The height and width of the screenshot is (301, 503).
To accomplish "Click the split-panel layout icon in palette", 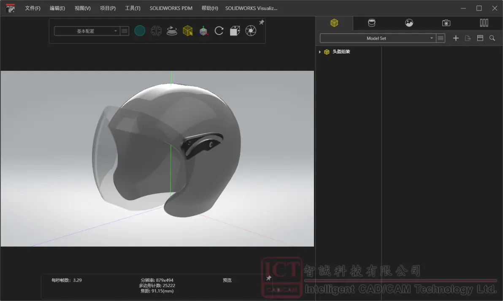I will pyautogui.click(x=480, y=38).
